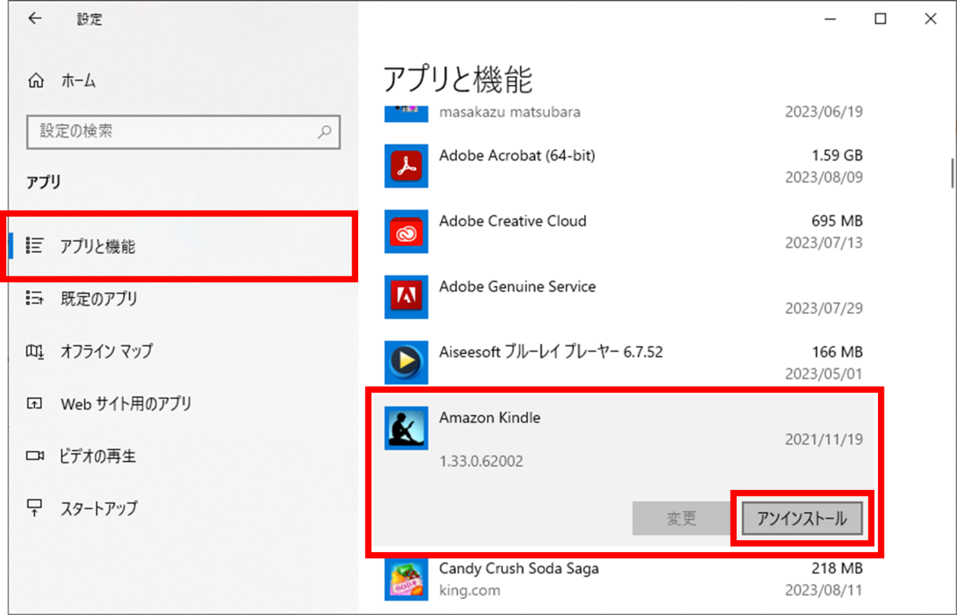
Task: Click Kindle version 1.33.0.62002 text
Action: 481,461
